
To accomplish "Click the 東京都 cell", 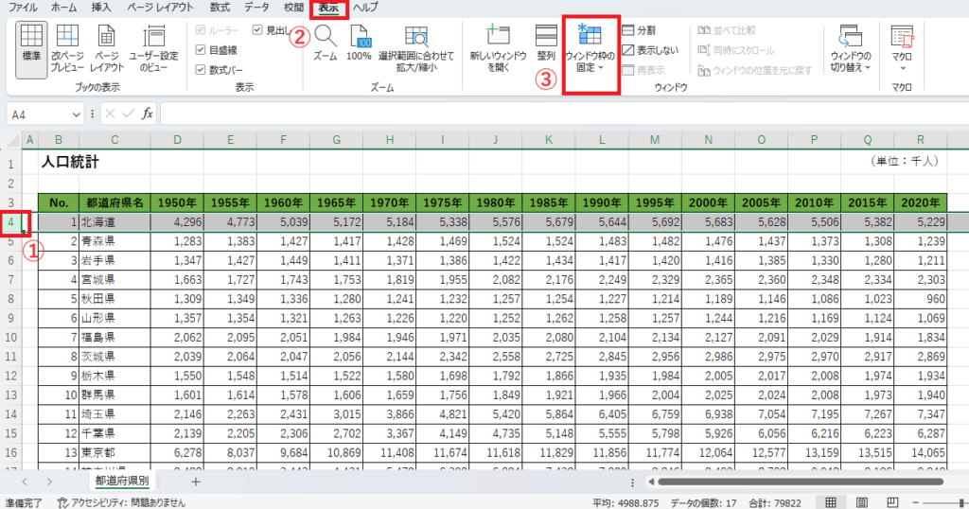I will pos(115,452).
